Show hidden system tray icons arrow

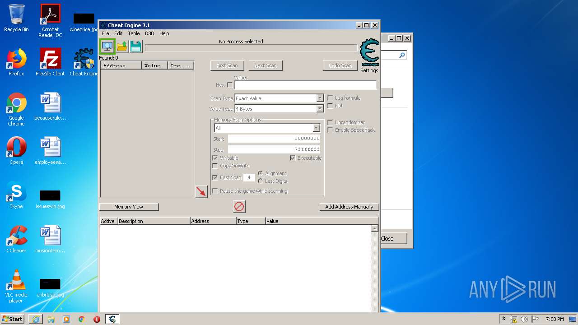[503, 319]
